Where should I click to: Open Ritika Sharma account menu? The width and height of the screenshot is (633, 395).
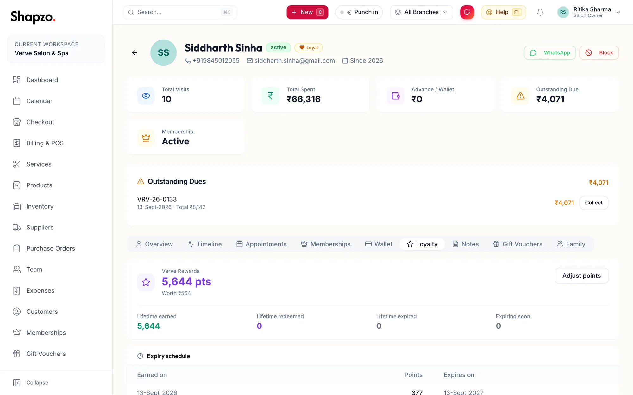point(589,12)
